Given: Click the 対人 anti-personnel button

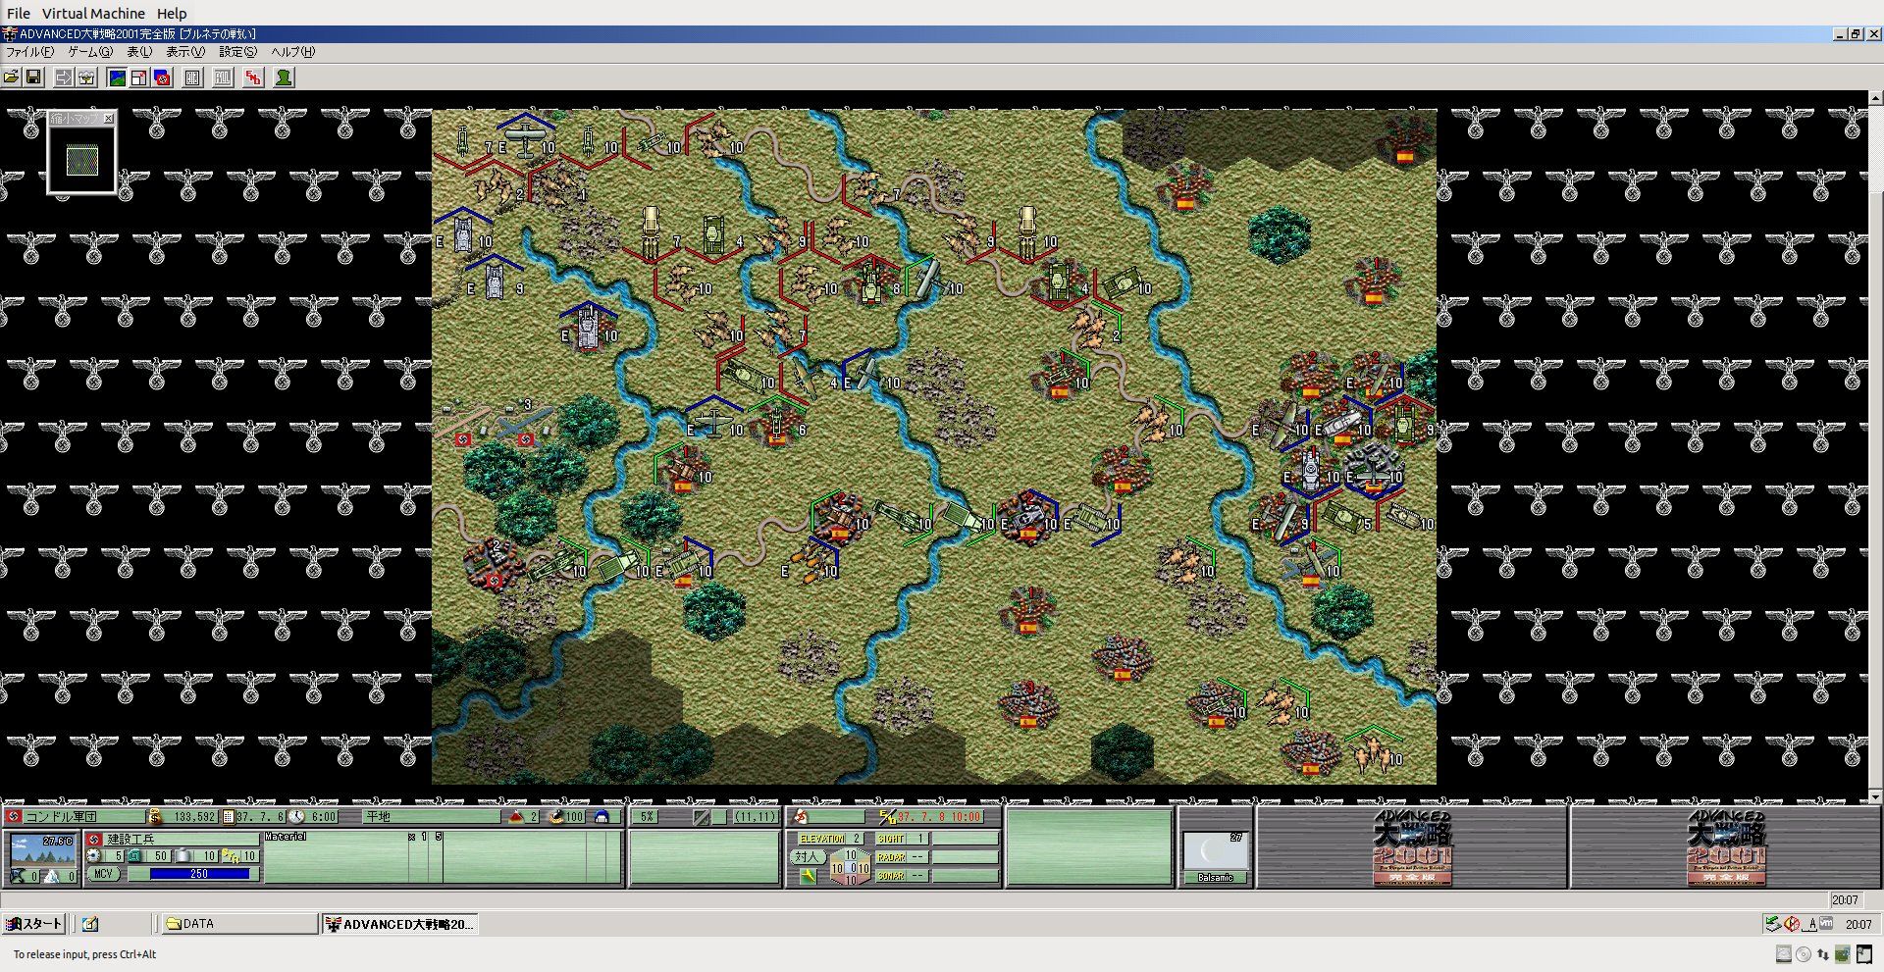Looking at the screenshot, I should tap(807, 856).
